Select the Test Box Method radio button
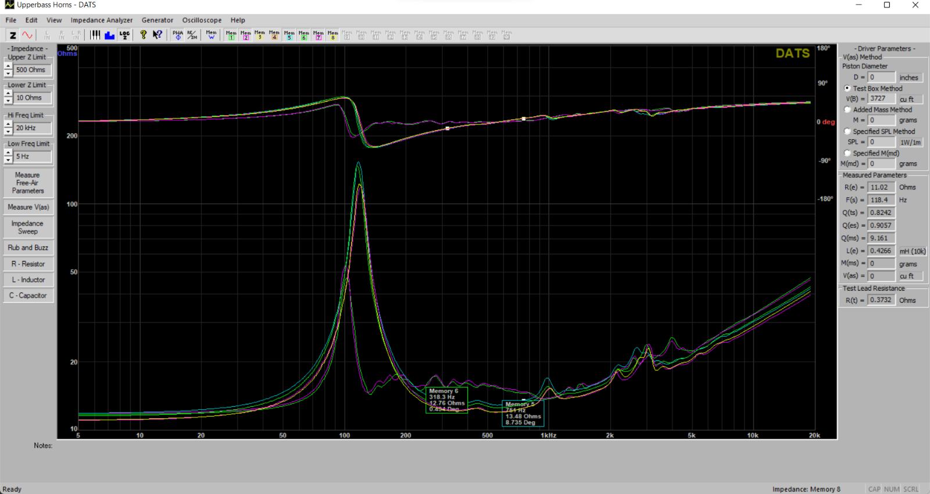Viewport: 930px width, 494px height. (847, 88)
